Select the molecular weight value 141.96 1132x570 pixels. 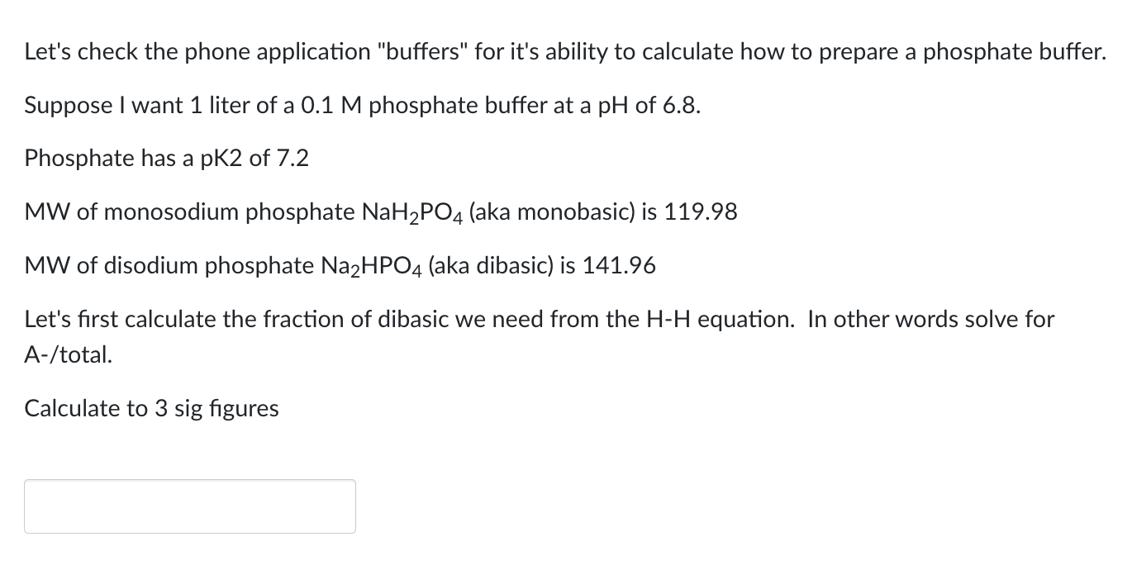click(625, 265)
